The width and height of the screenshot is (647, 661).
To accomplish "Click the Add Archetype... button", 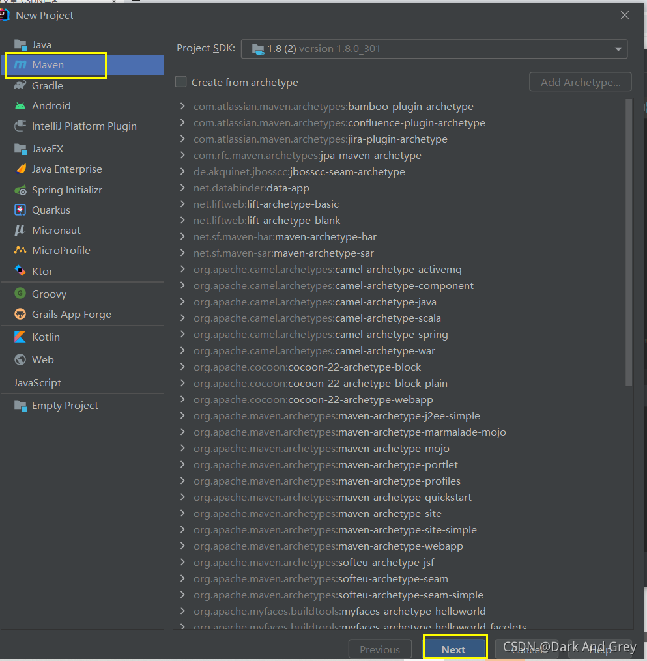I will 581,82.
